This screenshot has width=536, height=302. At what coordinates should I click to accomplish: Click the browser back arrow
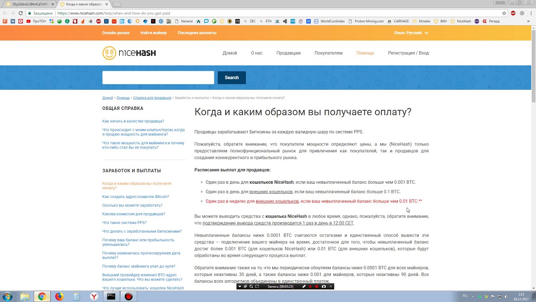(5, 13)
